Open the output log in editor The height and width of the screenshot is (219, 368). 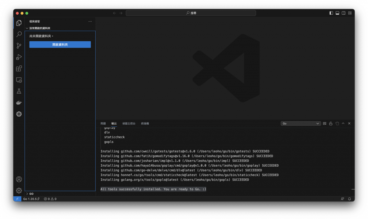[x=337, y=124]
